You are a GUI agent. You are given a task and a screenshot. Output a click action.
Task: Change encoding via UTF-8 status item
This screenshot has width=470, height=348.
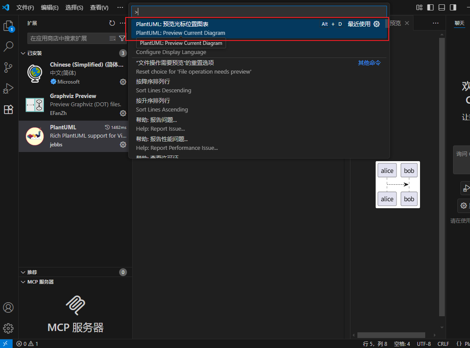coord(423,344)
